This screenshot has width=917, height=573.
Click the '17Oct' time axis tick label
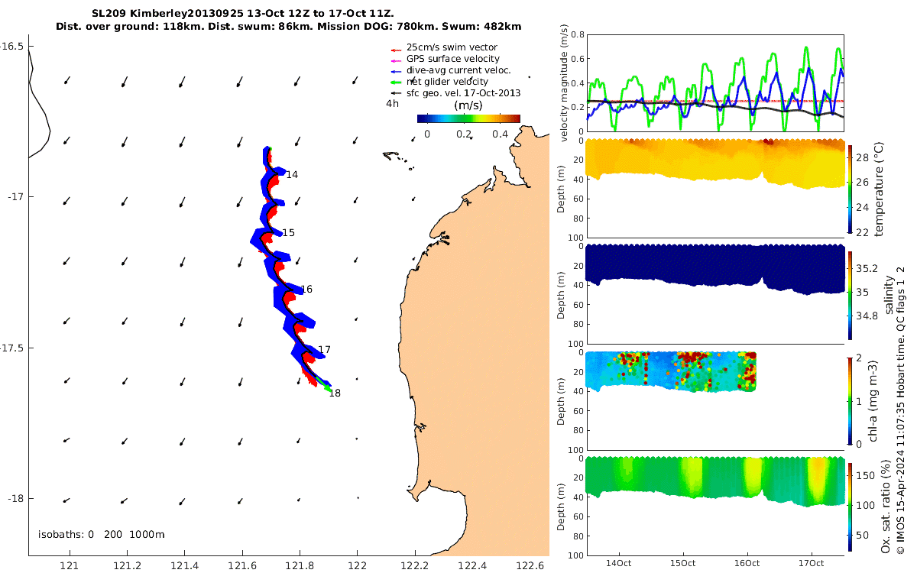coord(811,563)
